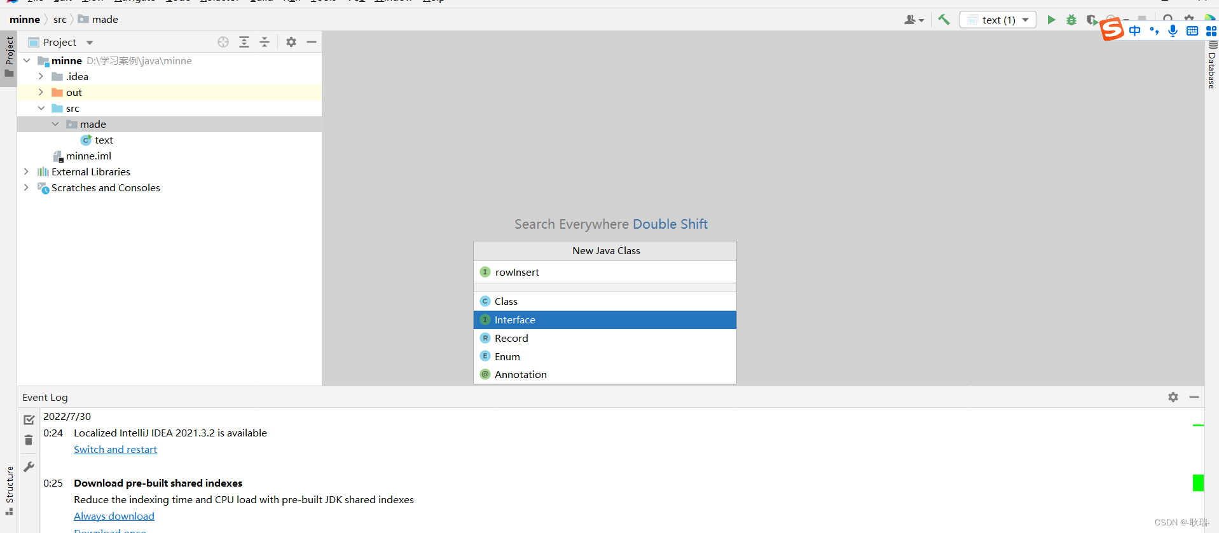Open the Sogou soft keyboard icon
This screenshot has height=533, width=1219.
click(x=1192, y=31)
